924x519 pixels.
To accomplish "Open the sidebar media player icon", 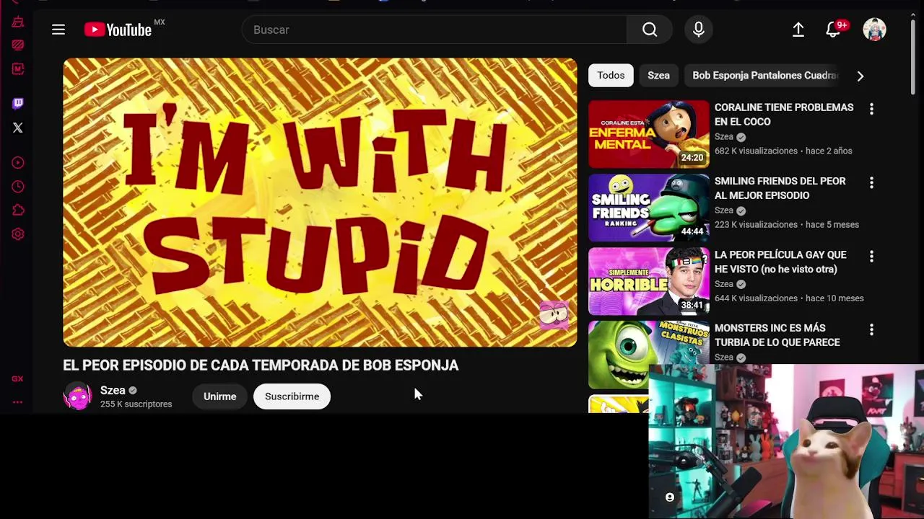I will 18,163.
